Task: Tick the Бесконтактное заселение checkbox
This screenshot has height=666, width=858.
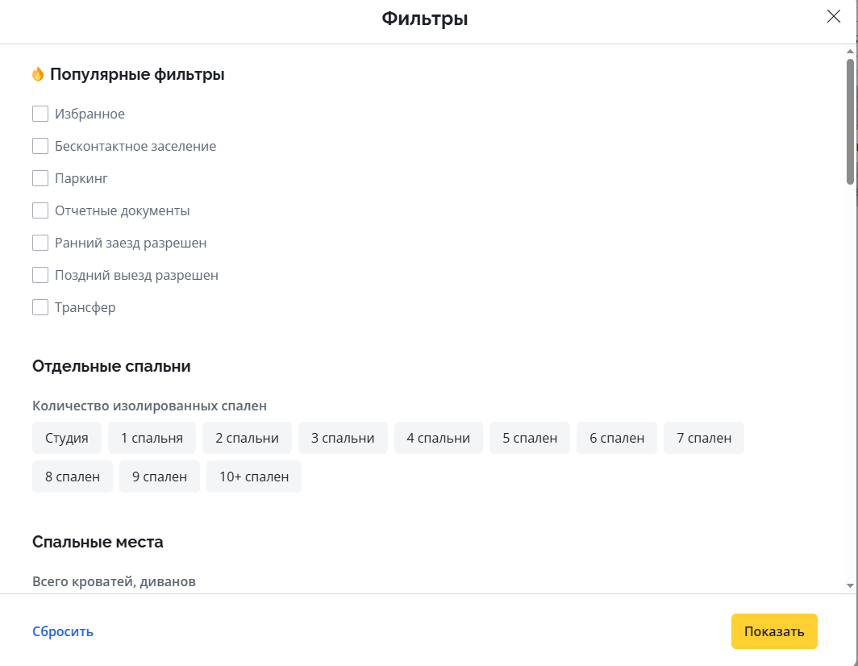Action: pyautogui.click(x=40, y=146)
